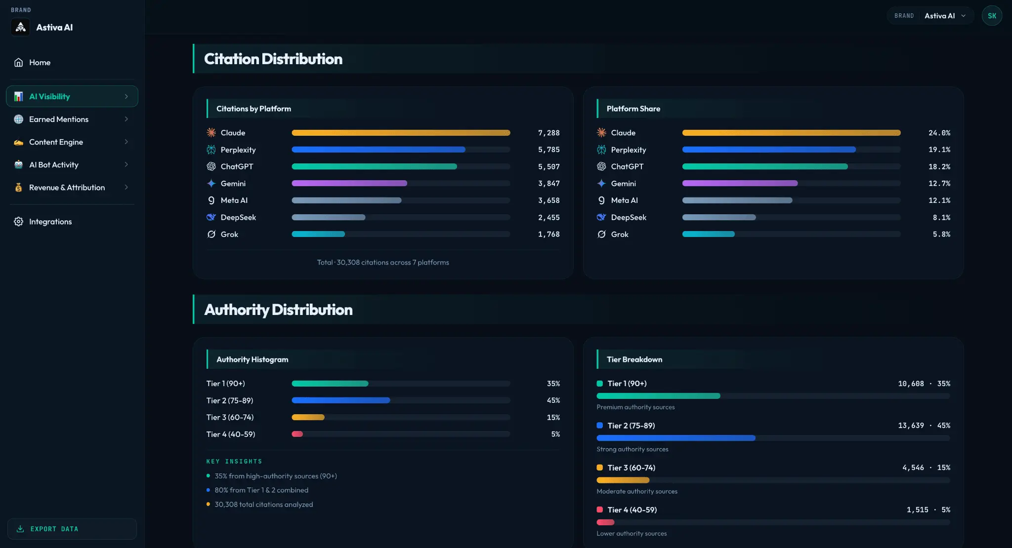Click the AI Bot Activity robot icon
The height and width of the screenshot is (548, 1012).
pyautogui.click(x=18, y=164)
